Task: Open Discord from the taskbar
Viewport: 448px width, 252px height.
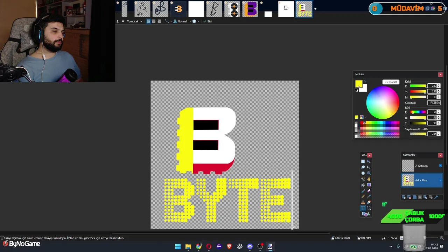Action: pyautogui.click(x=250, y=246)
